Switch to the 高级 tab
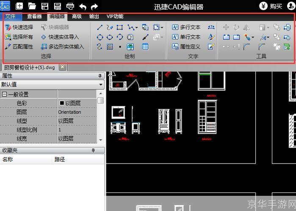Viewport: 296px width, 211px height. 77,16
